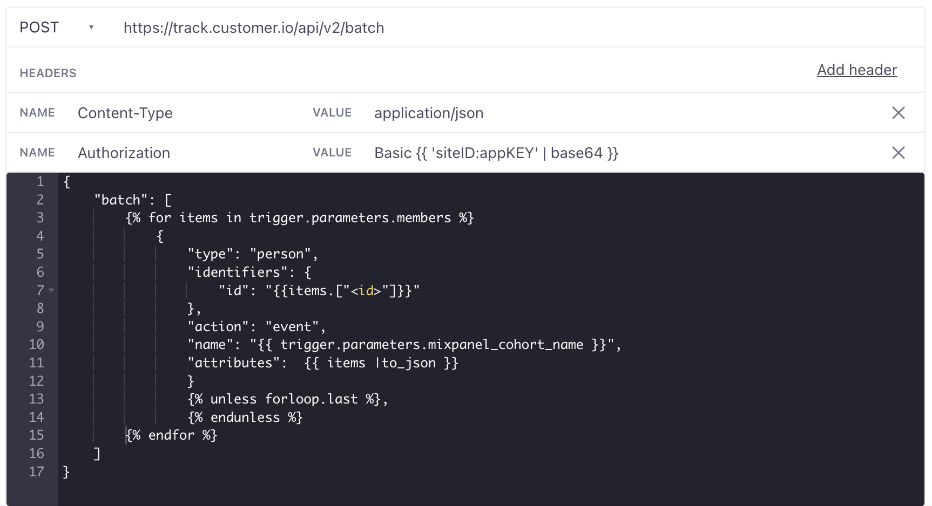Click the "action": "event" line

click(256, 327)
